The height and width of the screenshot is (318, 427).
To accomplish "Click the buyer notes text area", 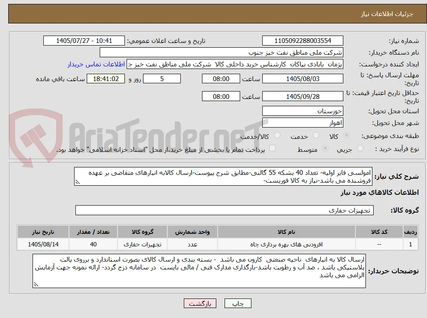I will click(199, 271).
